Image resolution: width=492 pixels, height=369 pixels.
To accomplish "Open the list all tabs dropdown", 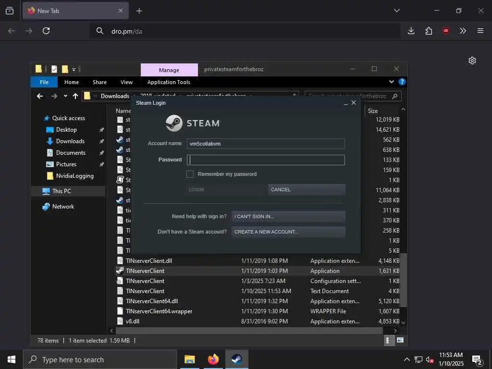I will pos(397,11).
